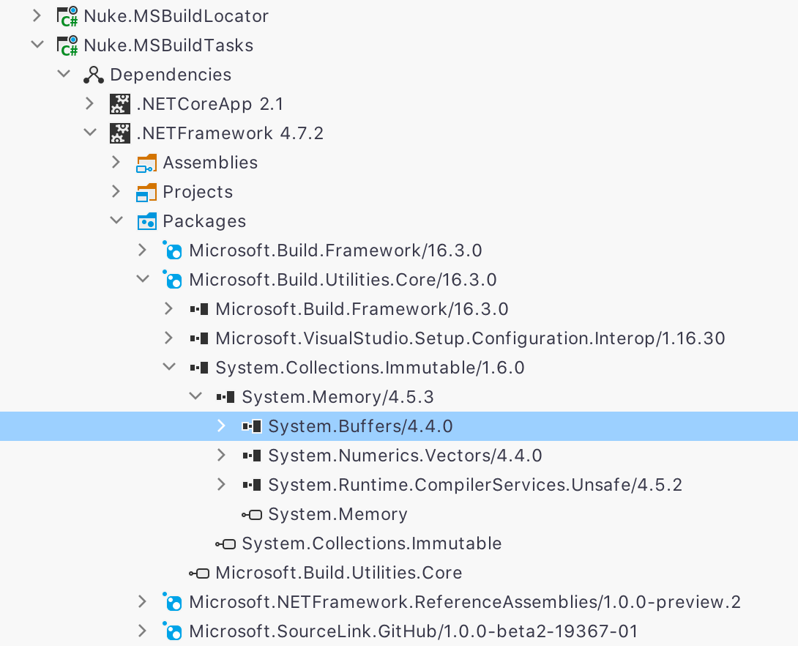Collapse System.Collections.Immutable/1.6.0 dependency
Image resolution: width=798 pixels, height=646 pixels.
(x=169, y=367)
